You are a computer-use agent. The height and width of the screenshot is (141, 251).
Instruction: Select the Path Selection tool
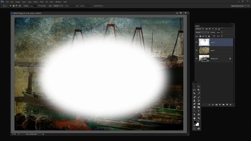tap(195, 115)
